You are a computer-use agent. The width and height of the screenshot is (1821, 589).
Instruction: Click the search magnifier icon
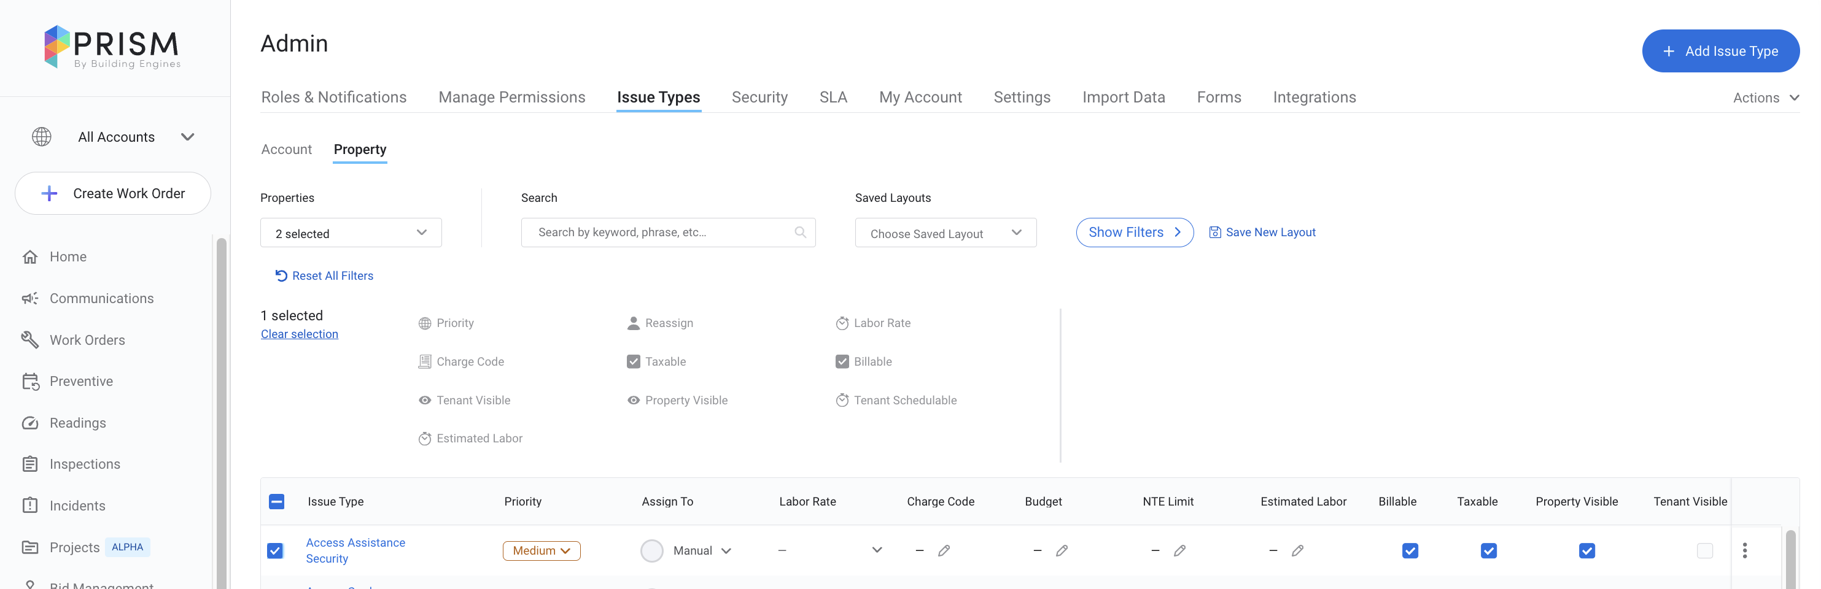point(800,233)
